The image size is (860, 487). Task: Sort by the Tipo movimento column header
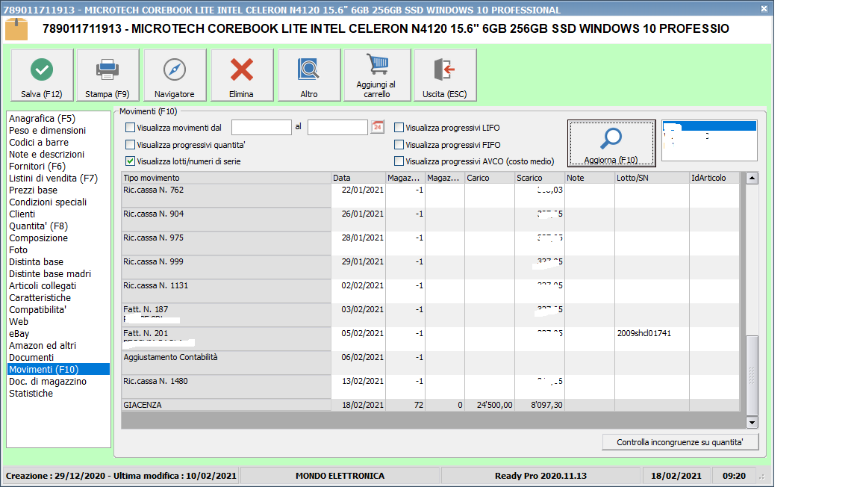226,178
